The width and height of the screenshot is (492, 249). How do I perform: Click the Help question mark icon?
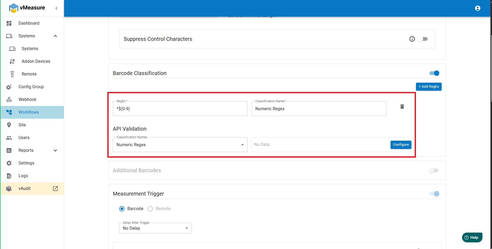[467, 238]
